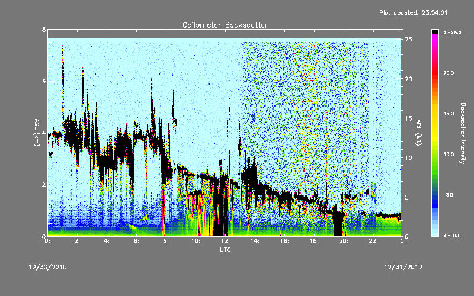Click the "AGL (km)" left axis title
Screen dimensions: 474x296
pos(37,133)
